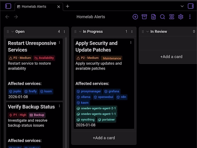Grab the Open column drag handle
This screenshot has height=148, width=197.
pos(8,32)
